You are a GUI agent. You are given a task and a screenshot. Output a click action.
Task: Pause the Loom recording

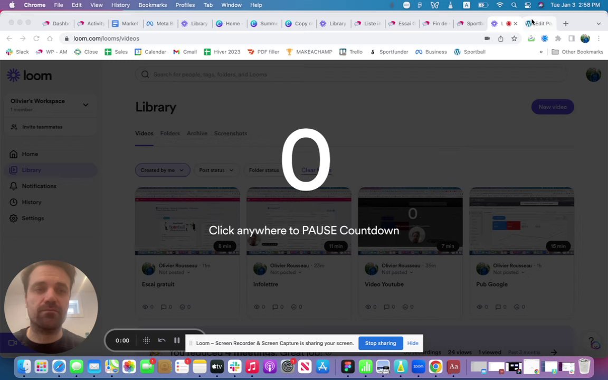click(177, 340)
